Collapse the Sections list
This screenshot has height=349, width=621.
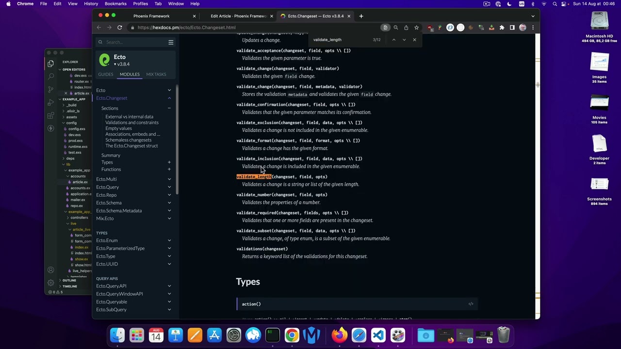(169, 108)
